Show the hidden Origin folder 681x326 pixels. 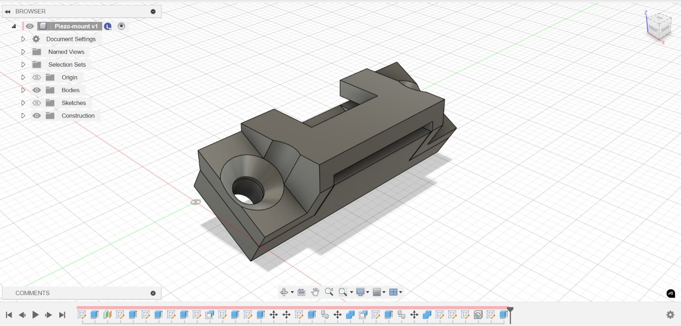pos(36,78)
